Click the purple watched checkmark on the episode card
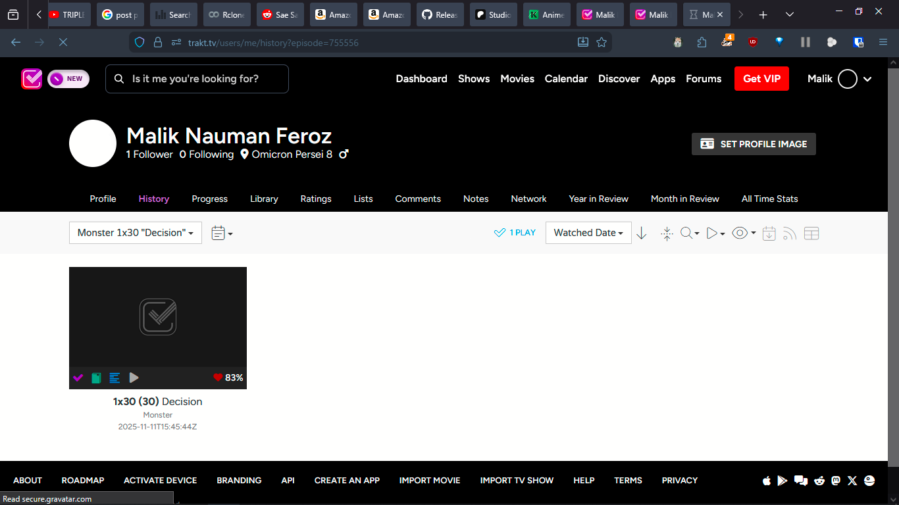The width and height of the screenshot is (899, 505). (x=78, y=377)
